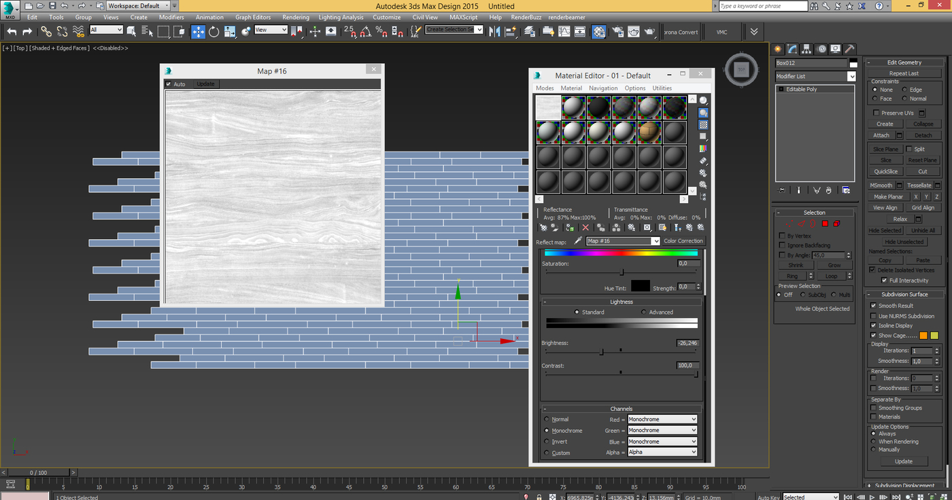Viewport: 952px width, 500px height.
Task: Select the Advanced lightness radio button
Action: click(644, 312)
